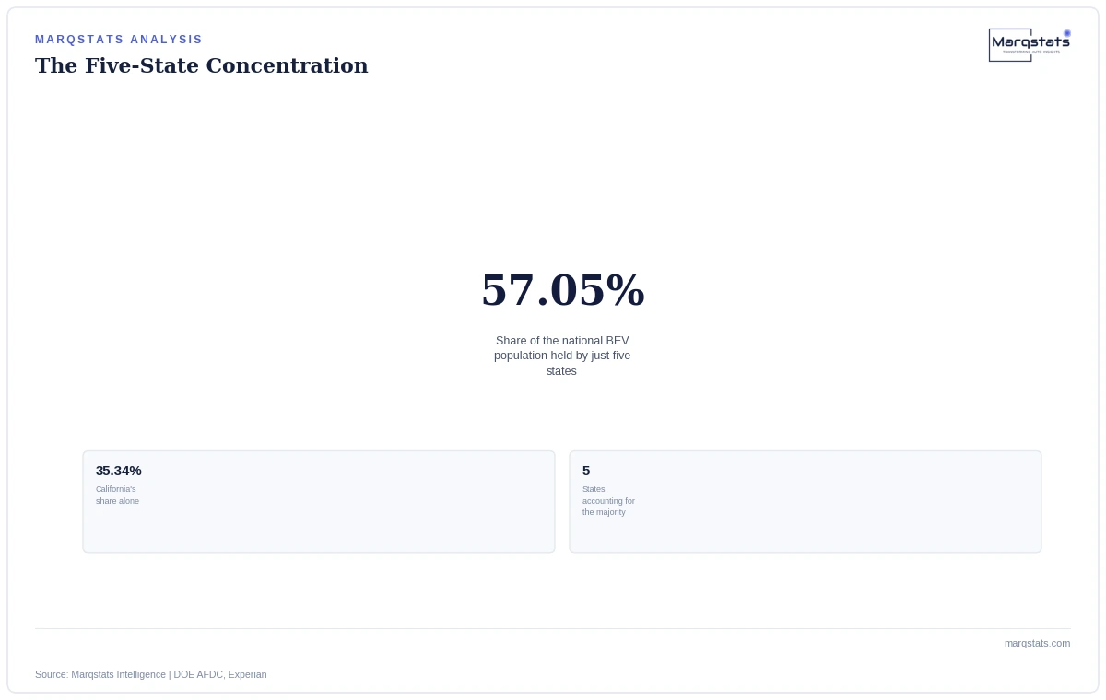Click the Marqstats logo
Screen dimensions: 1106x700
tap(1030, 44)
